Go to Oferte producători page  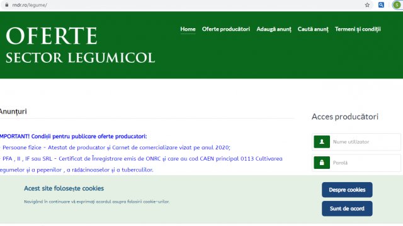[226, 30]
